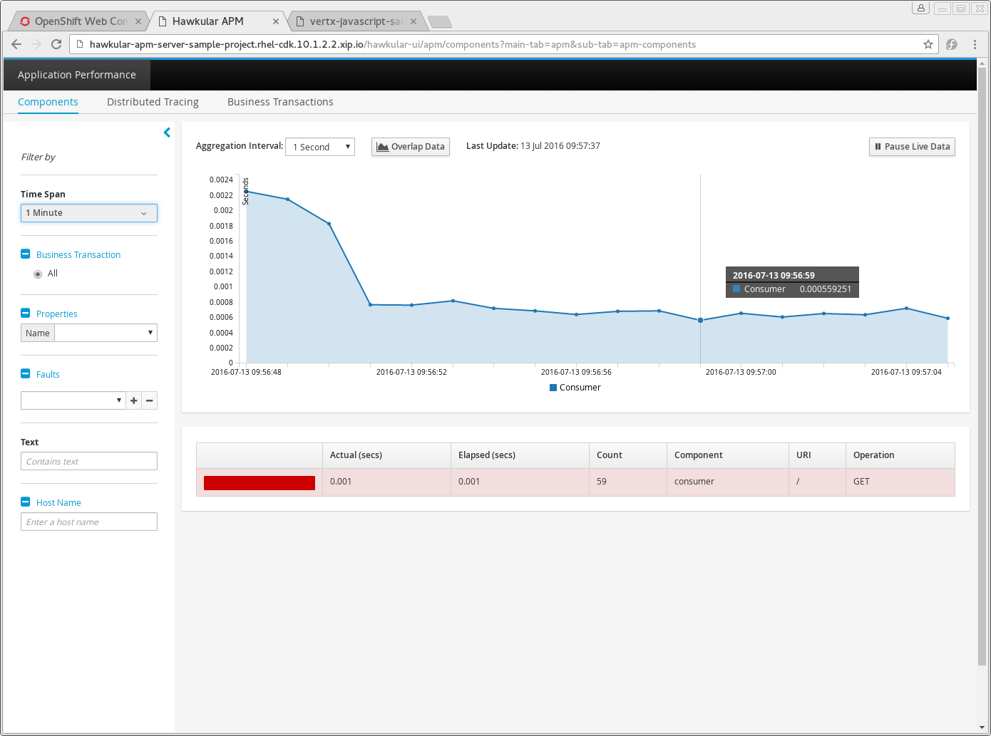Click the Contains text input field
The width and height of the screenshot is (991, 736).
point(89,461)
